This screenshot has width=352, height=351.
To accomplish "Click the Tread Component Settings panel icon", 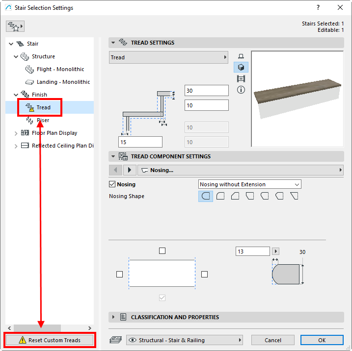I will (x=123, y=156).
